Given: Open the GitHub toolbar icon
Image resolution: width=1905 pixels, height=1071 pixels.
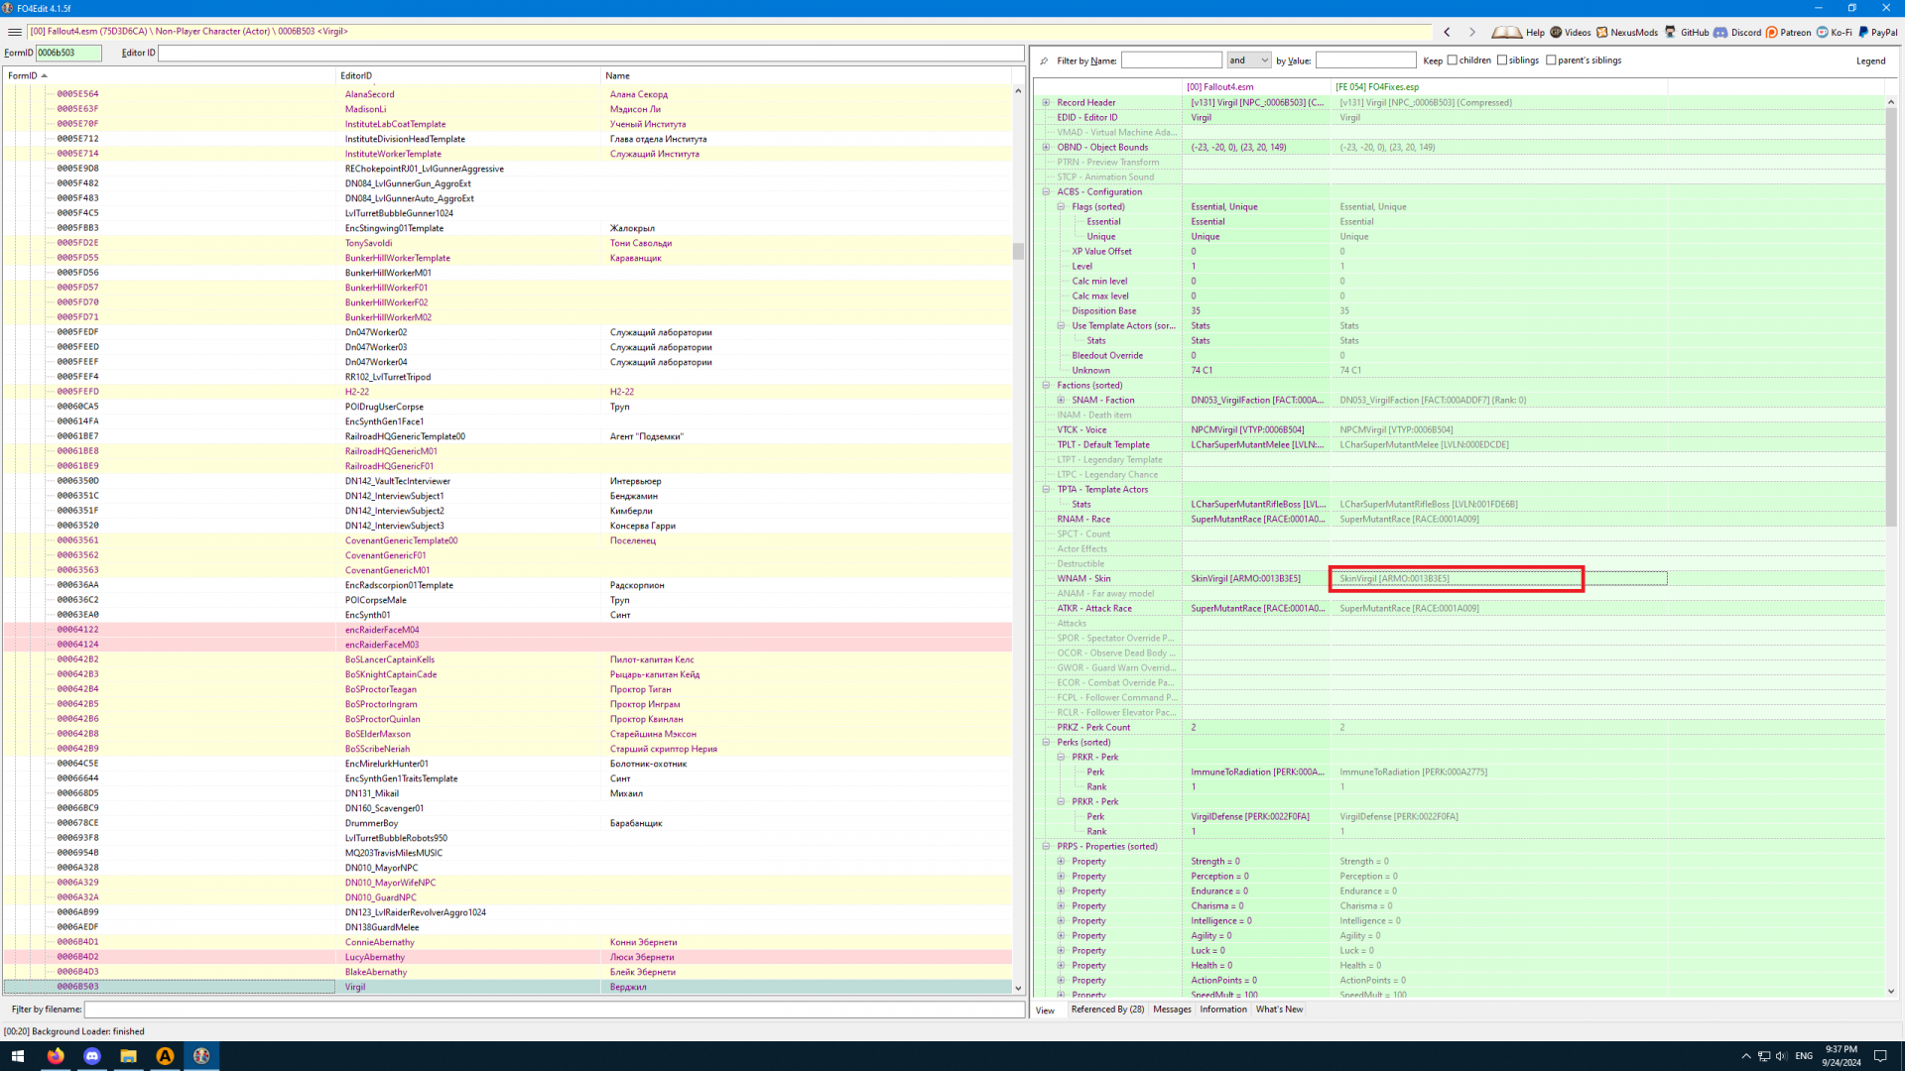Looking at the screenshot, I should click(x=1671, y=32).
